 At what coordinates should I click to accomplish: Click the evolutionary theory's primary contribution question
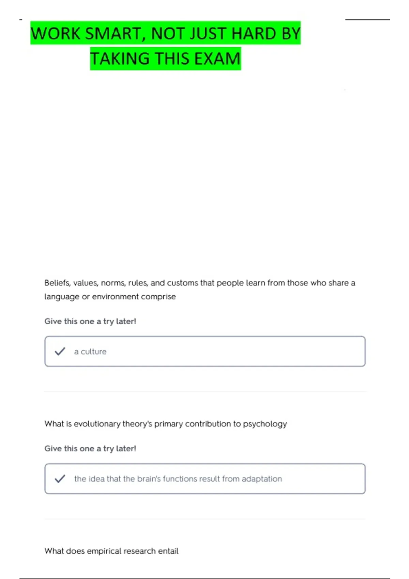[166, 424]
